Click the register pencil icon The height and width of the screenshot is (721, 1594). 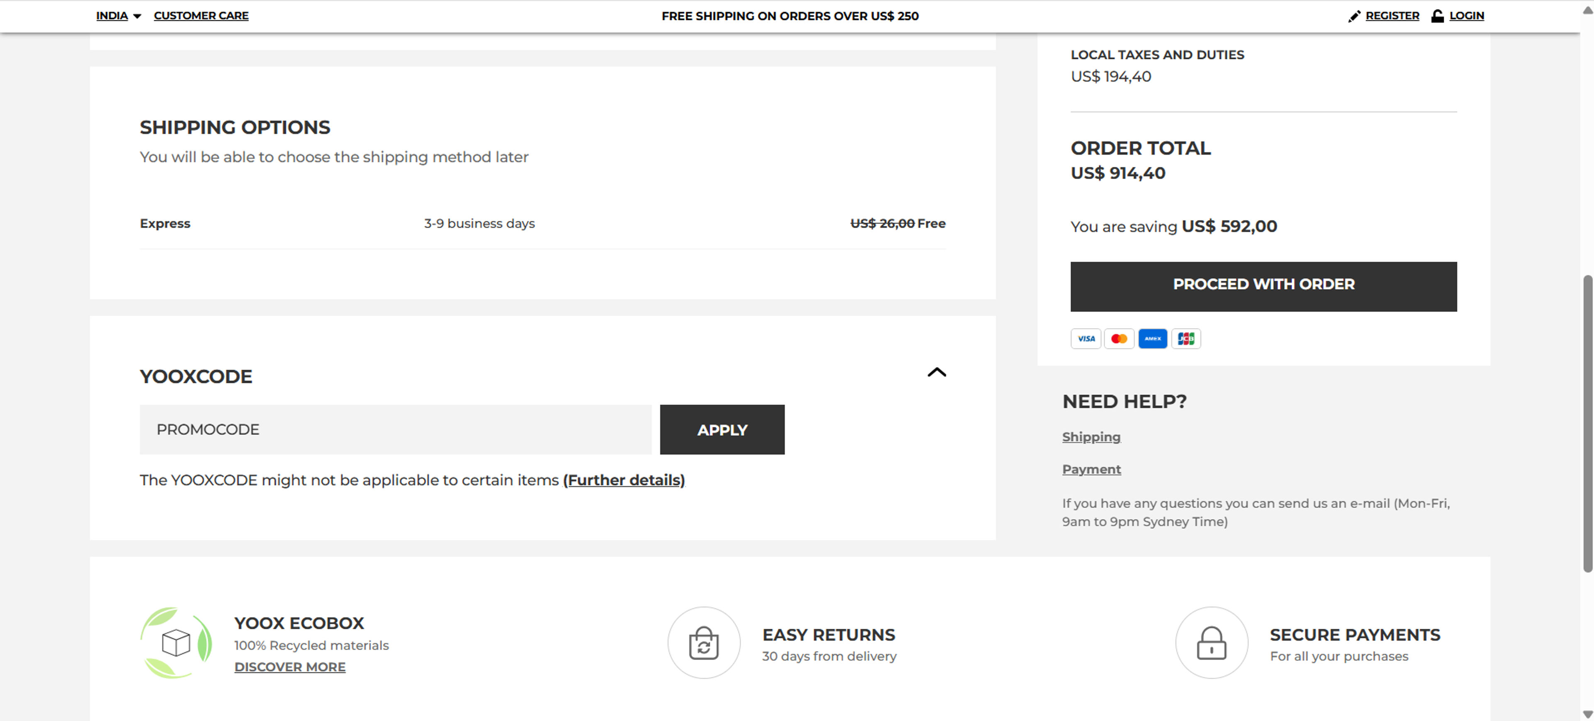(1355, 15)
